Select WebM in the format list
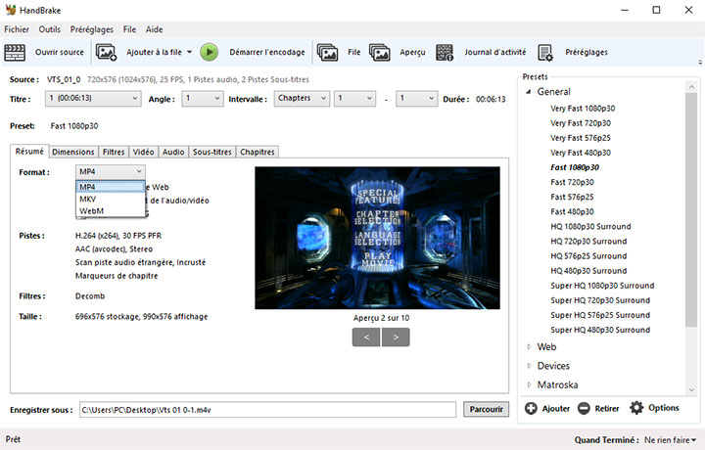 110,211
